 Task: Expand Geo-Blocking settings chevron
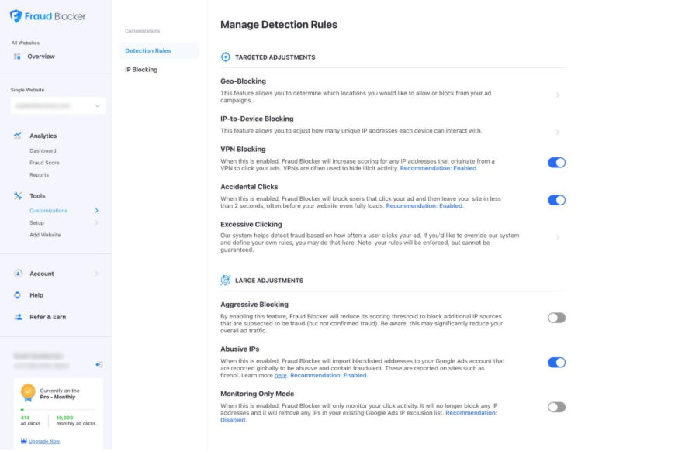tap(558, 95)
